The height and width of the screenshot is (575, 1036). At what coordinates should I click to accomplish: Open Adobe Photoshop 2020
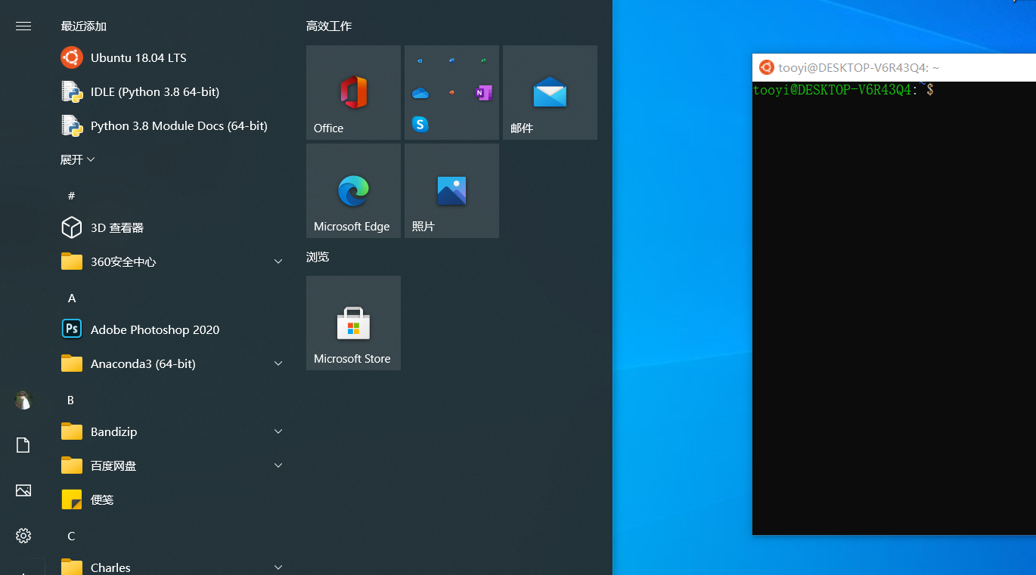pos(154,329)
